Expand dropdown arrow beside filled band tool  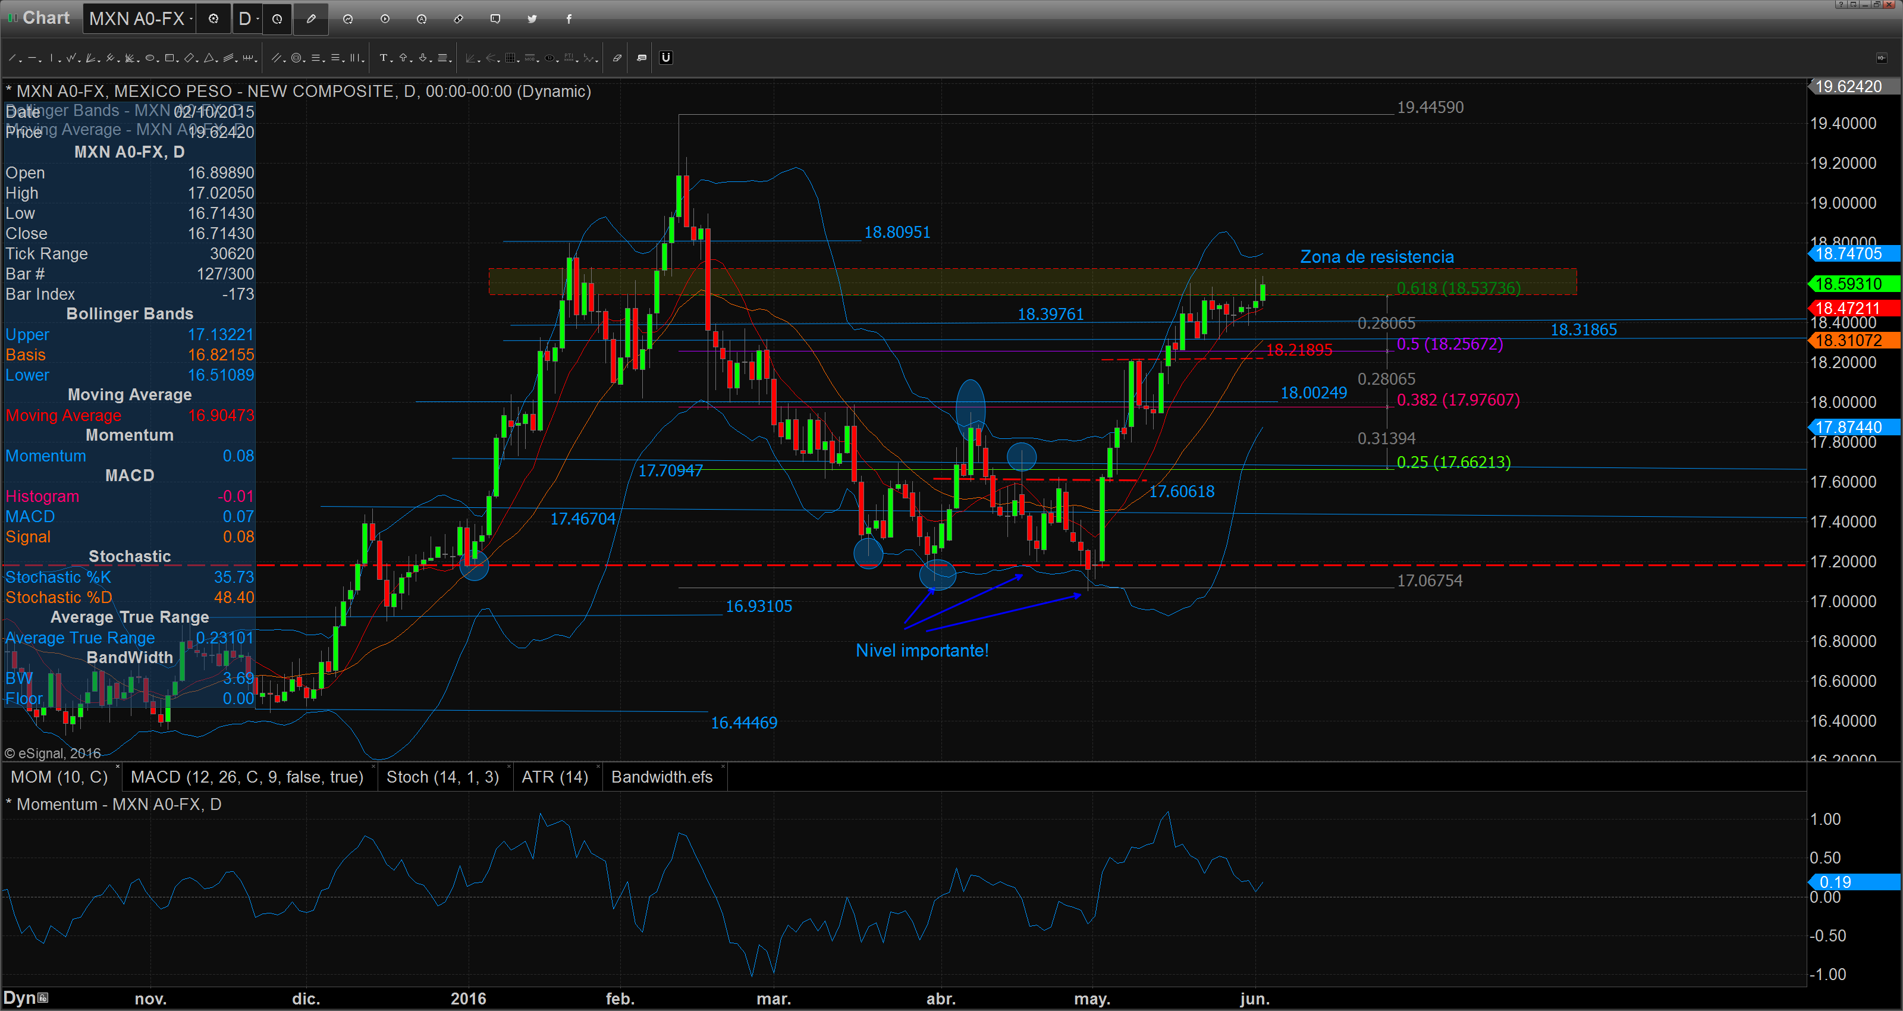click(451, 61)
